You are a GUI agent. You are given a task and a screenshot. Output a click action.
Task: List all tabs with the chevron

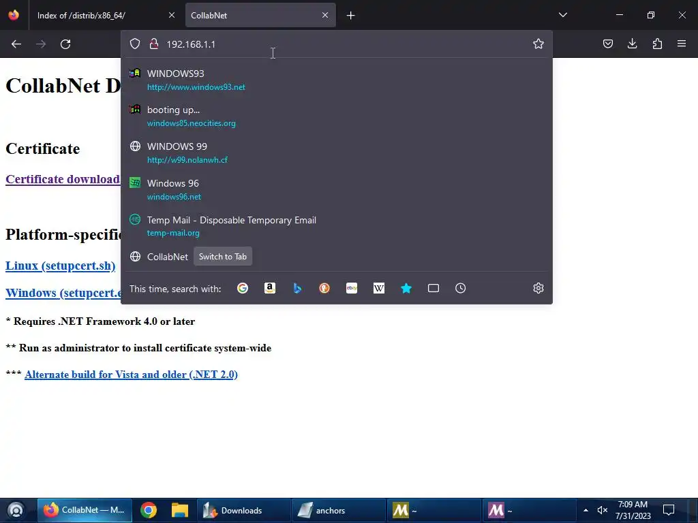pos(562,15)
